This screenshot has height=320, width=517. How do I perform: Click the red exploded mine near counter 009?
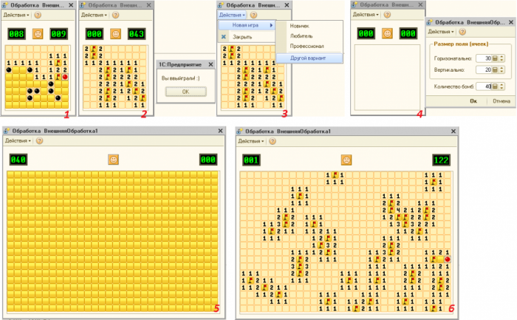click(x=66, y=77)
